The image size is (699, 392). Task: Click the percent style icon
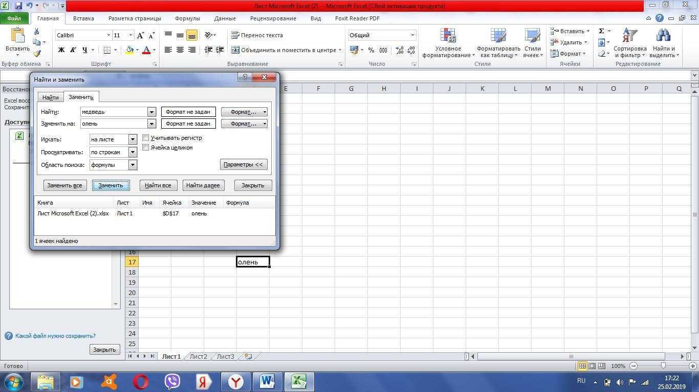click(371, 50)
